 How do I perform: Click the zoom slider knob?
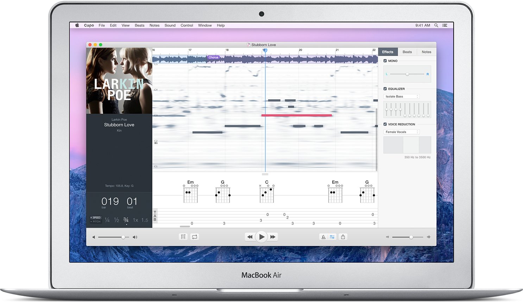point(411,237)
